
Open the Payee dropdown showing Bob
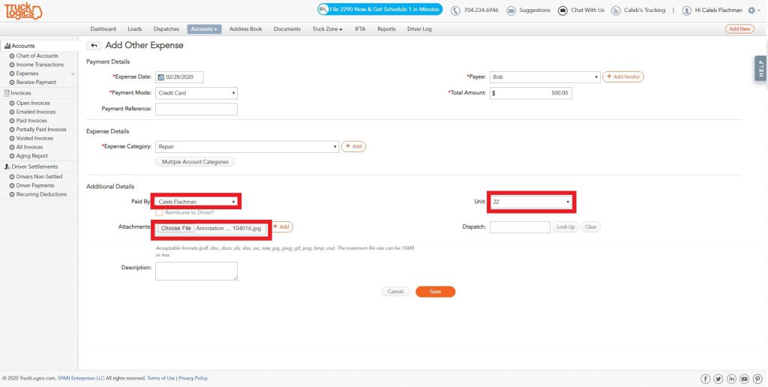point(544,77)
